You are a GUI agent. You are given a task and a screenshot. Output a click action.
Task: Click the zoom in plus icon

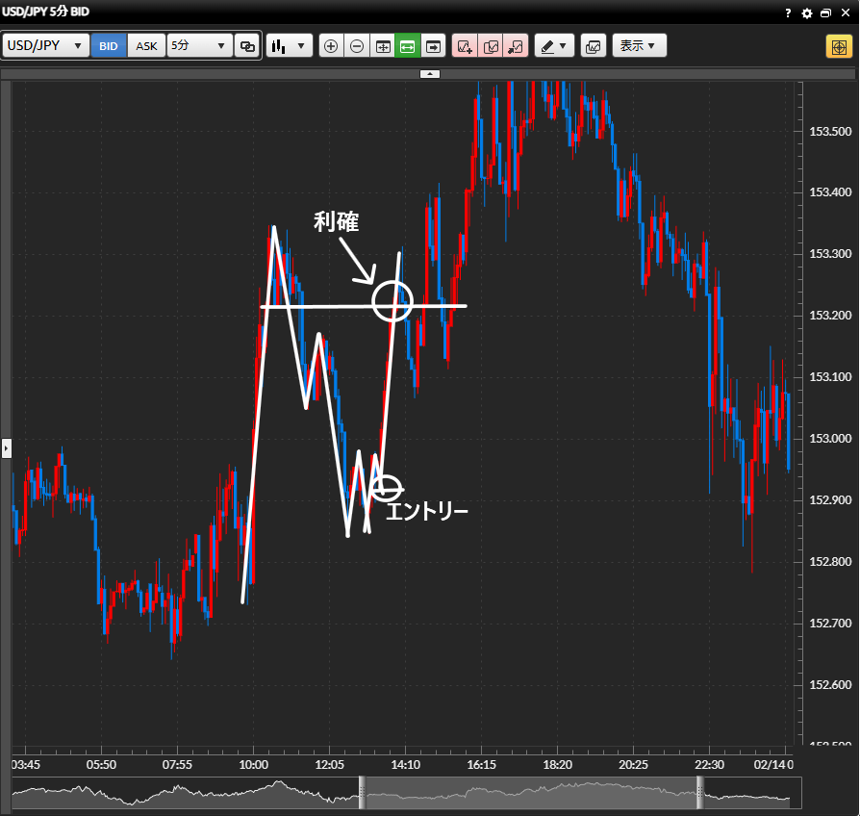[x=331, y=46]
